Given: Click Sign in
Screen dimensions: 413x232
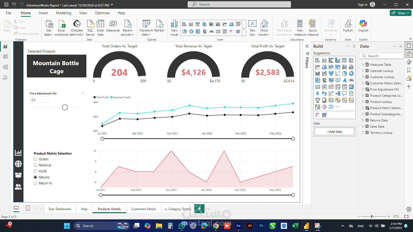Looking at the screenshot, I should (x=362, y=4).
